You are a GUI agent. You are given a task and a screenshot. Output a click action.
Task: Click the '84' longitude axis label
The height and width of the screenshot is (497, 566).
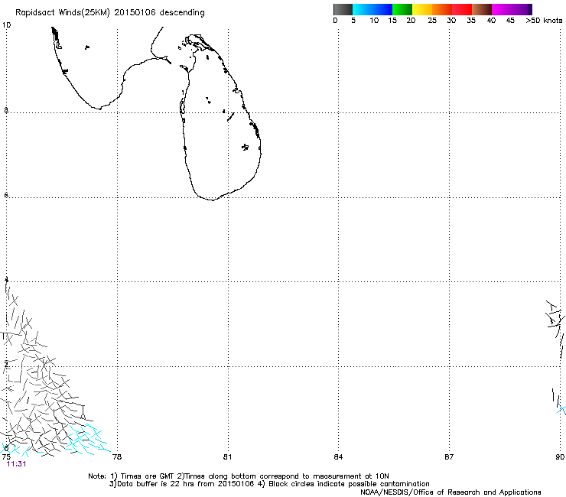tap(338, 457)
